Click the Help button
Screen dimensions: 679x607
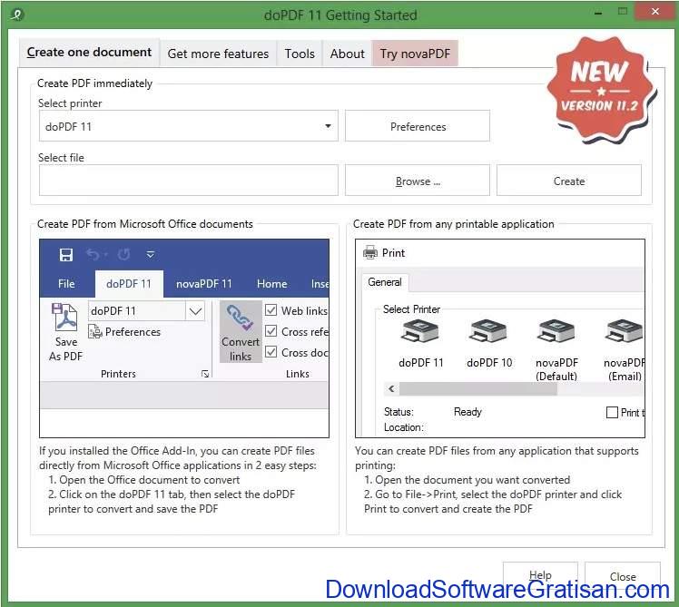540,574
